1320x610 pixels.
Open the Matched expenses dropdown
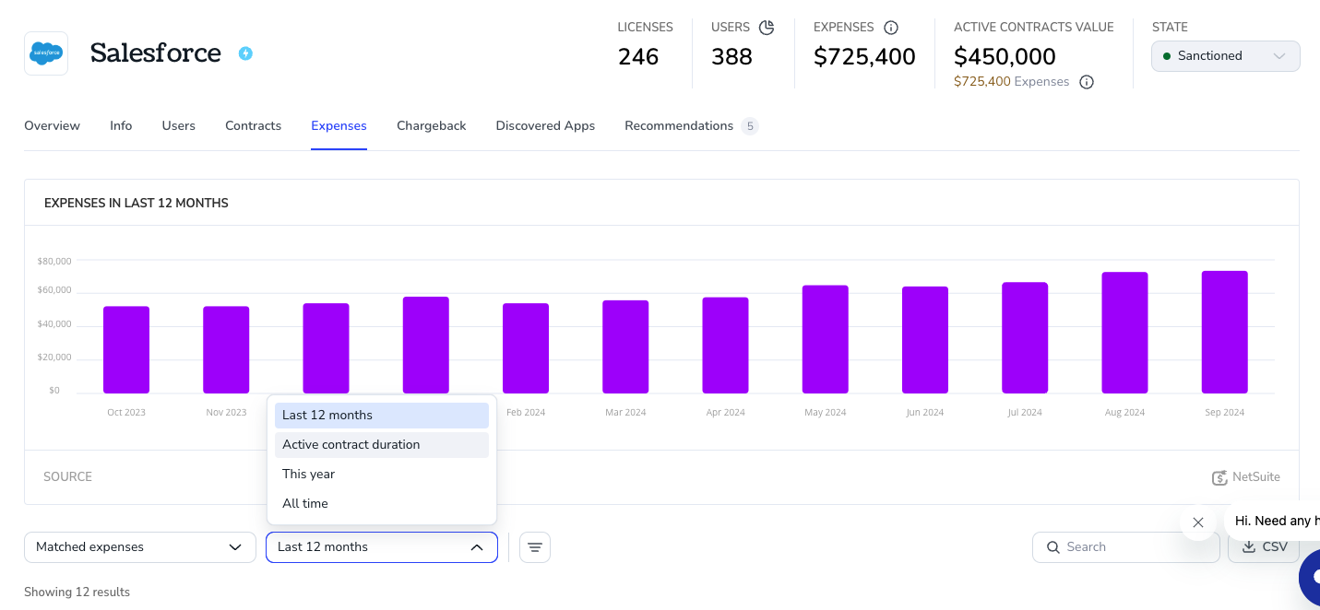[x=140, y=547]
